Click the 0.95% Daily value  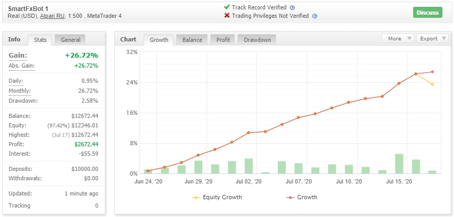[90, 81]
